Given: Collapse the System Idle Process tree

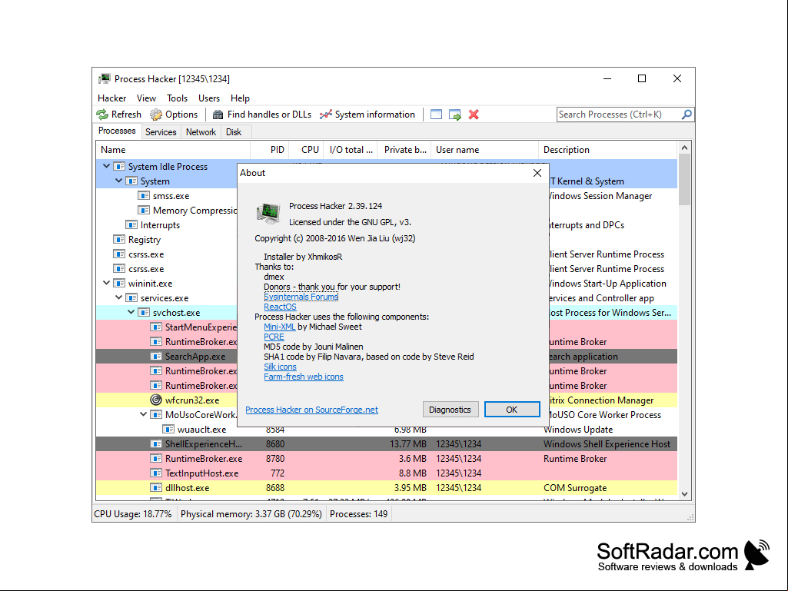Looking at the screenshot, I should pyautogui.click(x=107, y=166).
